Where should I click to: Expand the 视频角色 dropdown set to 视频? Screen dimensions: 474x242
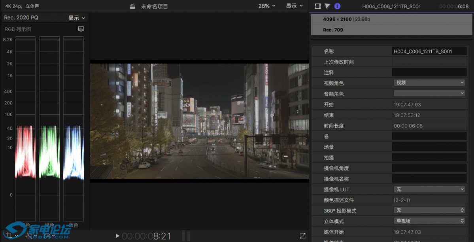pyautogui.click(x=429, y=83)
